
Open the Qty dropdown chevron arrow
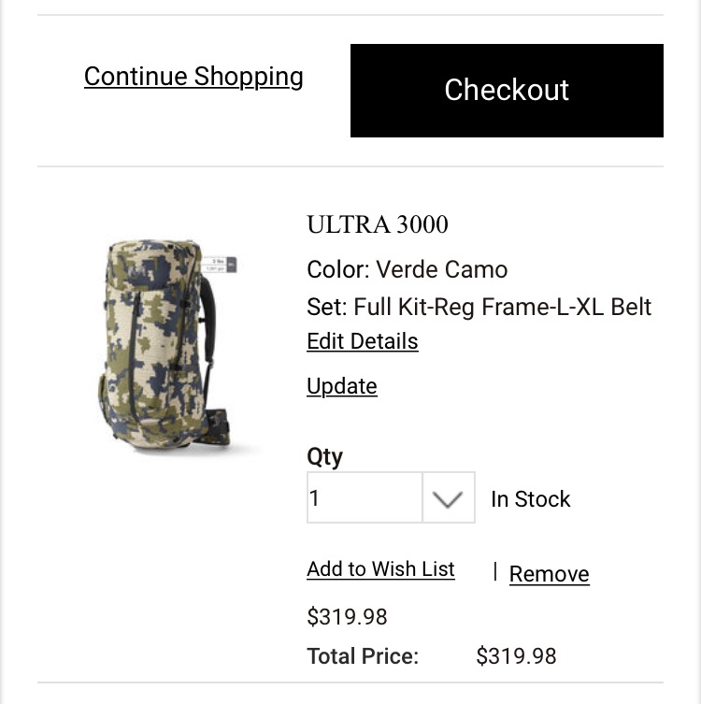point(448,498)
